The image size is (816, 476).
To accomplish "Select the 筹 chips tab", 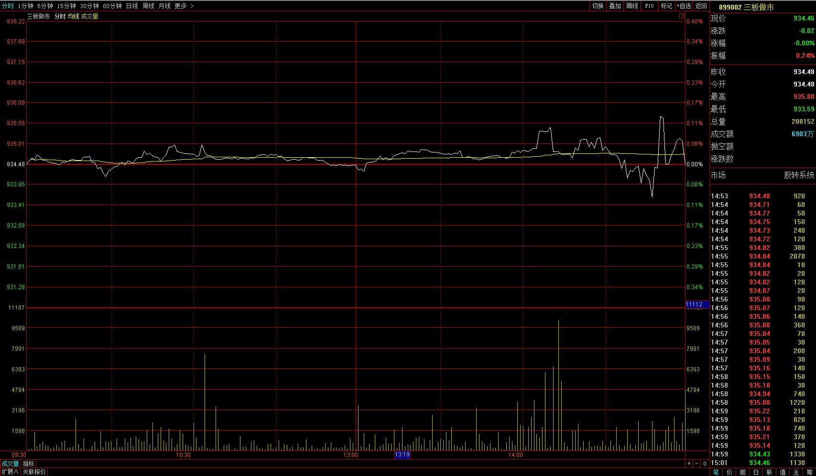I will [x=809, y=472].
